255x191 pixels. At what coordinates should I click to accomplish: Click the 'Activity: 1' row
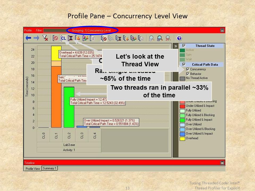[x=69, y=150]
